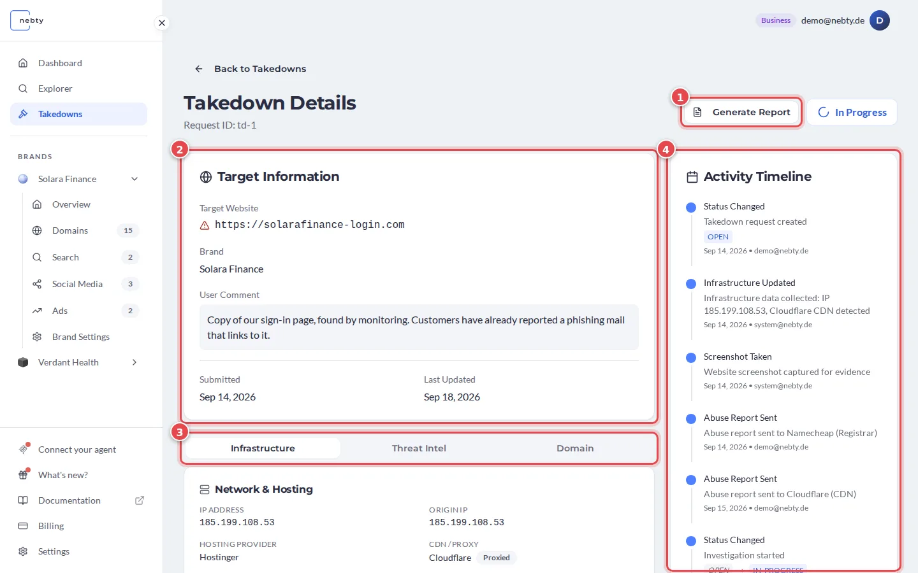918x573 pixels.
Task: Click the Solara Finance brand orb icon
Action: coord(23,179)
